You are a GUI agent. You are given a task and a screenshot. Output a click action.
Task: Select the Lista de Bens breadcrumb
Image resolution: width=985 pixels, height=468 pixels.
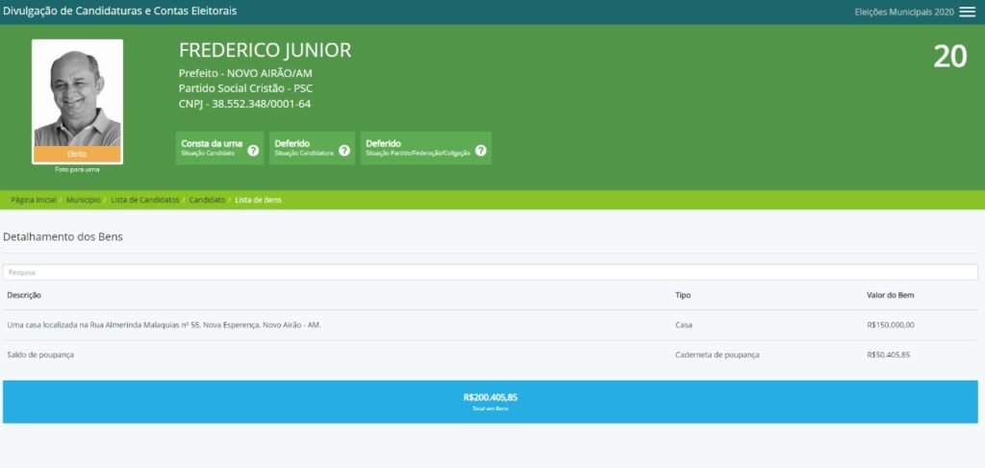[258, 200]
